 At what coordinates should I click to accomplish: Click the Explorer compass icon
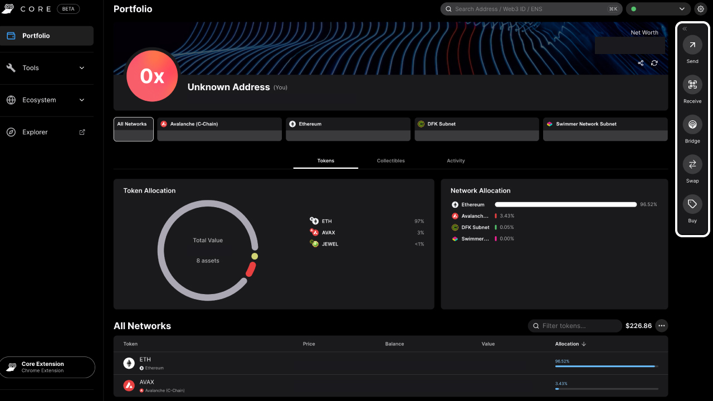click(11, 132)
